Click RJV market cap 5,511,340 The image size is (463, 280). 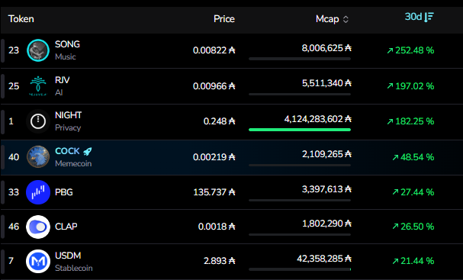pos(326,83)
